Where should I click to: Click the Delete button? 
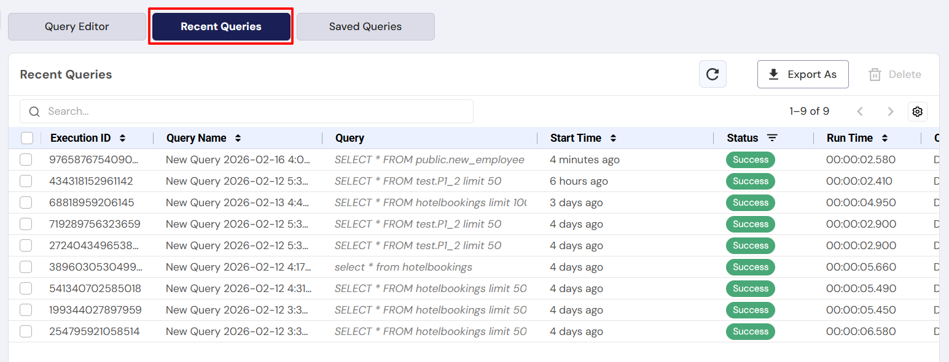[x=895, y=74]
